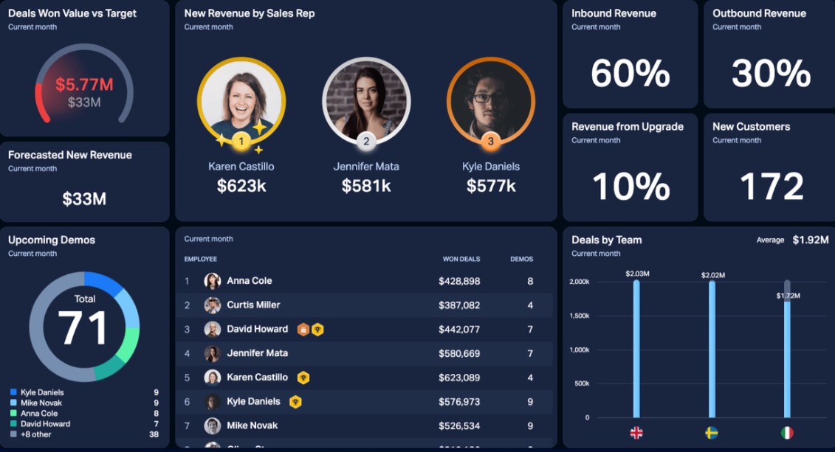Click the New Customers 172 value
835x452 pixels.
772,187
